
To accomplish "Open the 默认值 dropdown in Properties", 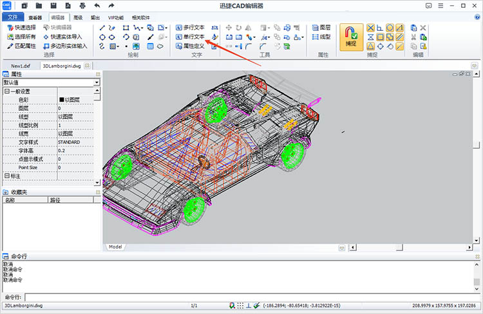I will tap(97, 82).
